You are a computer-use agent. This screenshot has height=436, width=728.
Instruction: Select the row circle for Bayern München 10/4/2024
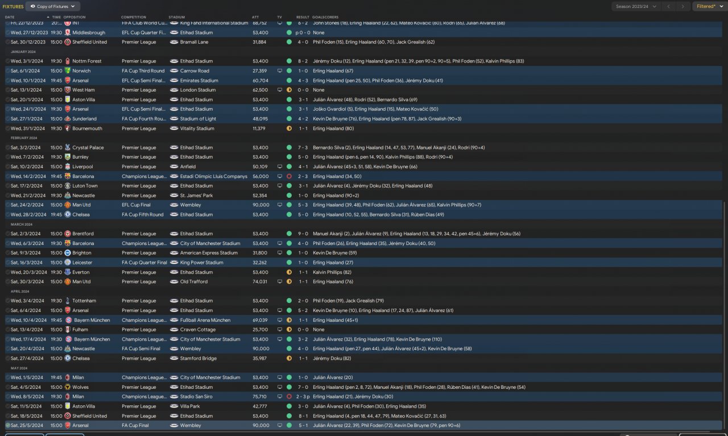(7, 320)
